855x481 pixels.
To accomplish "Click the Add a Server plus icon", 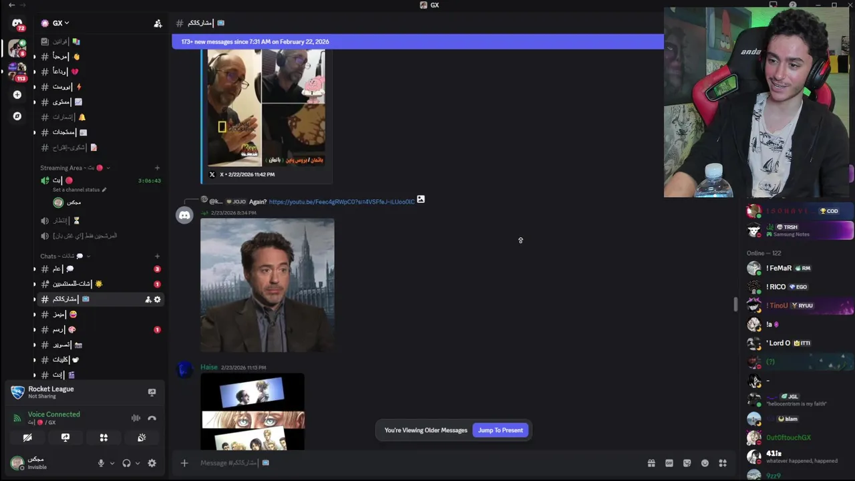I will (17, 95).
